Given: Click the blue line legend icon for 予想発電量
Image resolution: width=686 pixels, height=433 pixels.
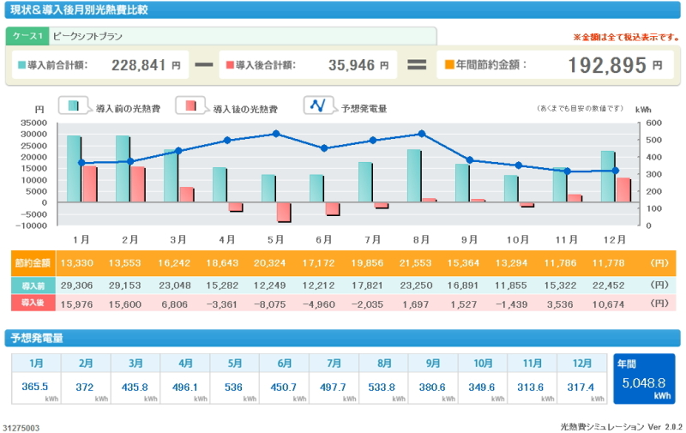Looking at the screenshot, I should (x=318, y=106).
